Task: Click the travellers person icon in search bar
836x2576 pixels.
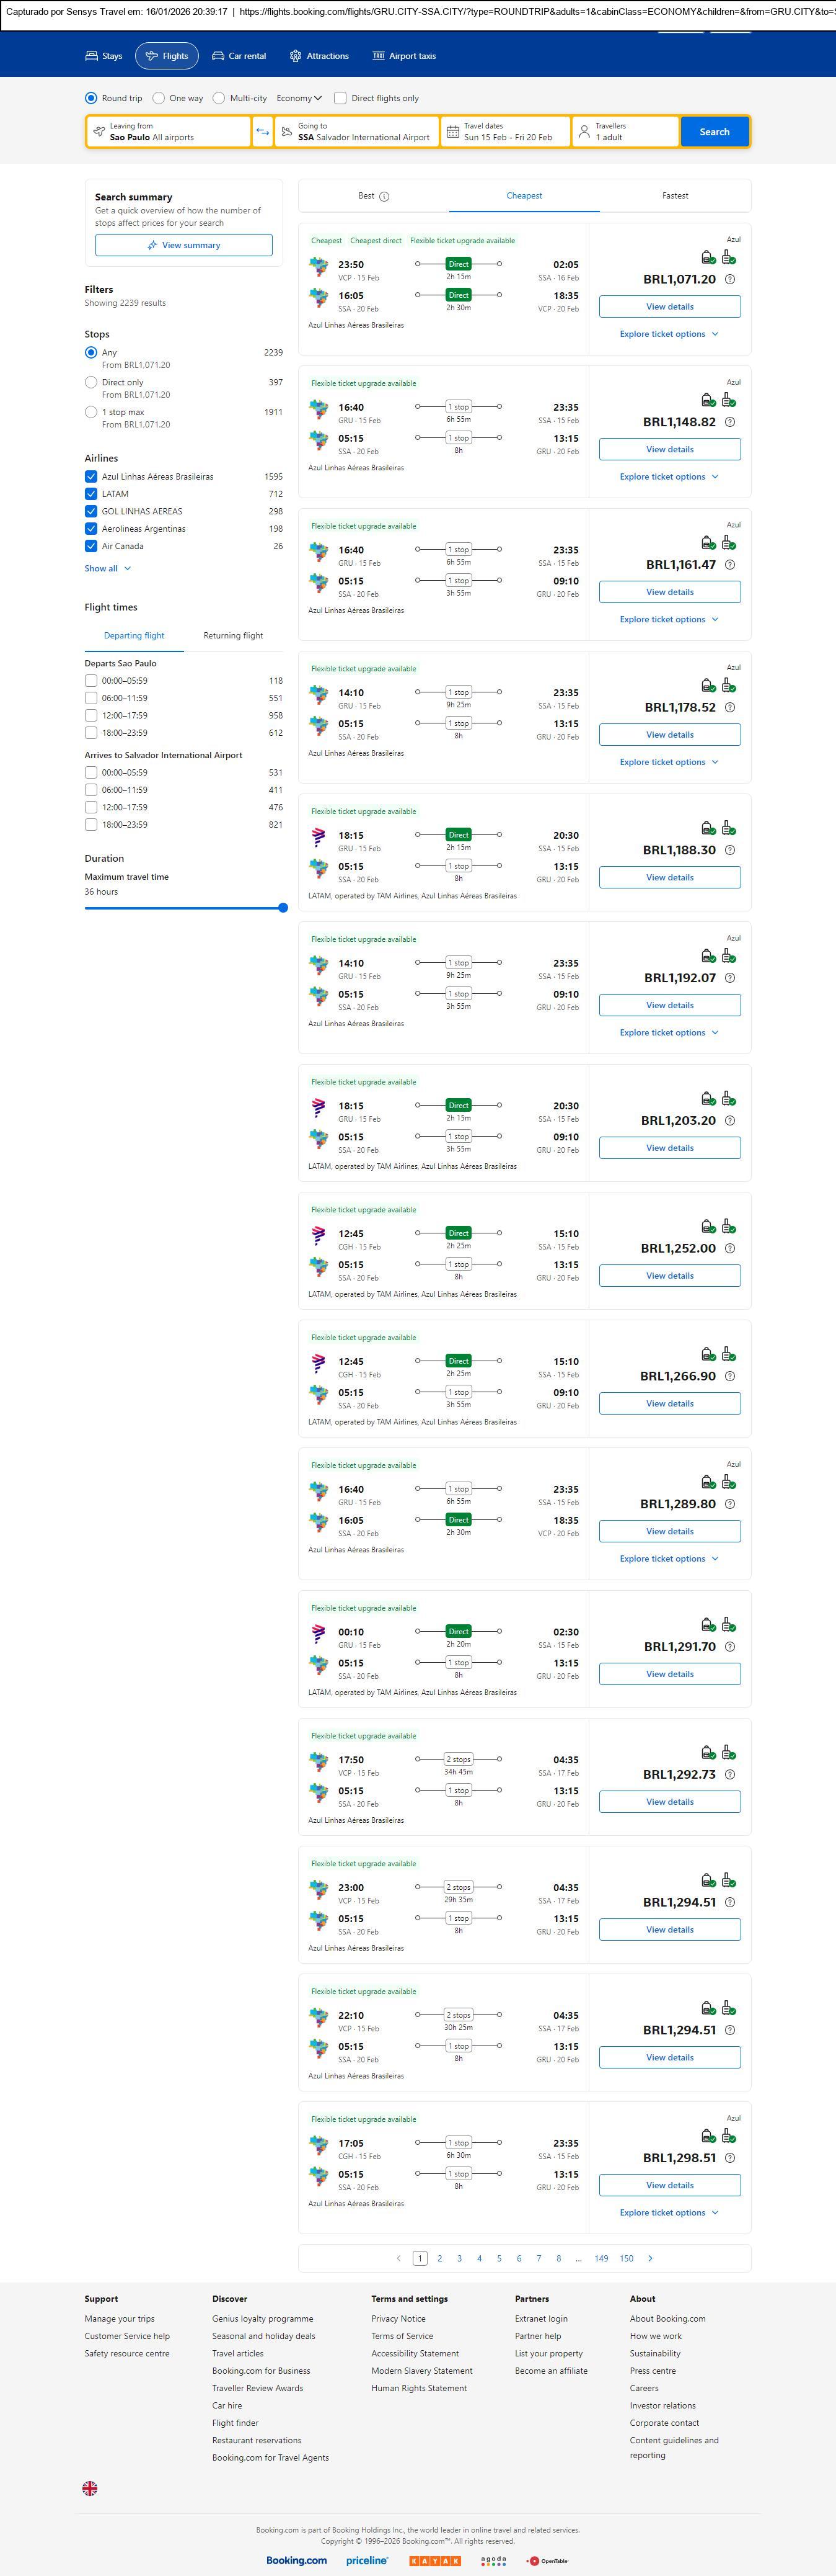Action: pos(583,132)
